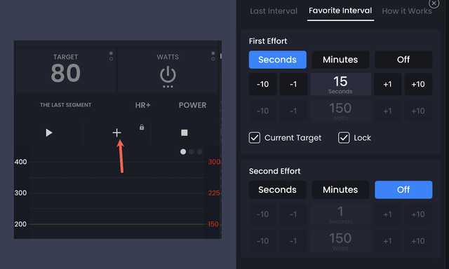This screenshot has width=449, height=269.
Task: Switch First Effort to Minutes
Action: [x=340, y=60]
